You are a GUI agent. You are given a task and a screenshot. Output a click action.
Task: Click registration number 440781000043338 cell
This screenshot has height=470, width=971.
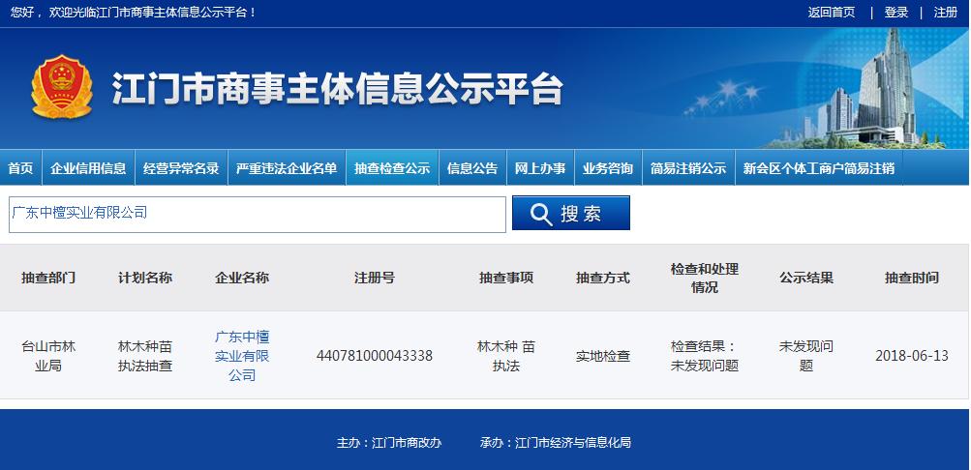[375, 355]
